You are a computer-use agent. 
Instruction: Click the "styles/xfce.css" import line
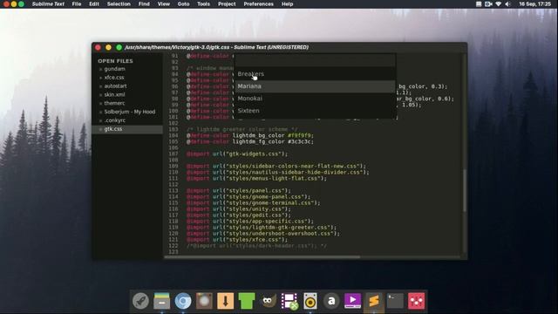click(x=237, y=240)
